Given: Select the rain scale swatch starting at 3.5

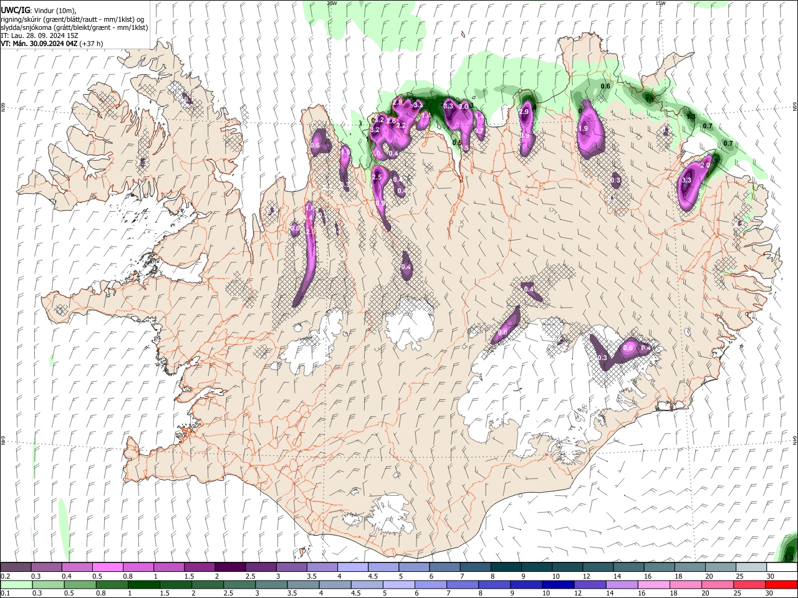Looking at the screenshot, I should [x=303, y=584].
